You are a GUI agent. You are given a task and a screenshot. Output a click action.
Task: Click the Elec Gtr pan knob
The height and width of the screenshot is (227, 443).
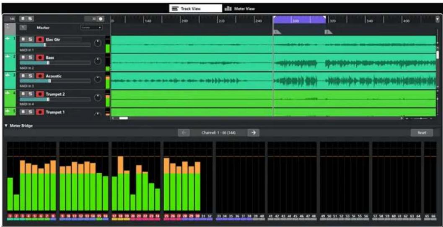point(98,43)
